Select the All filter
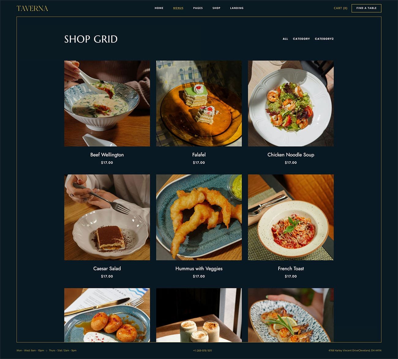 (x=285, y=39)
